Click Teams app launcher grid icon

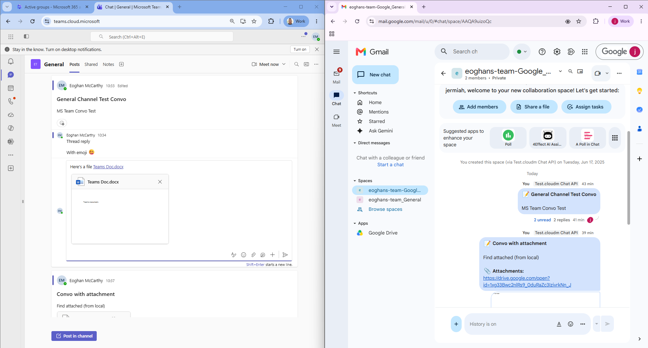tap(11, 36)
